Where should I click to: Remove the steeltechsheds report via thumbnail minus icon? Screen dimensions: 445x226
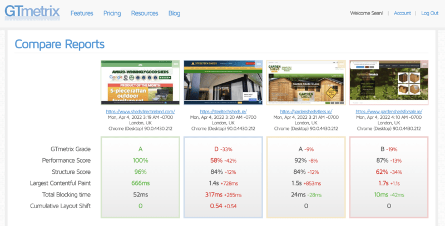(x=259, y=64)
